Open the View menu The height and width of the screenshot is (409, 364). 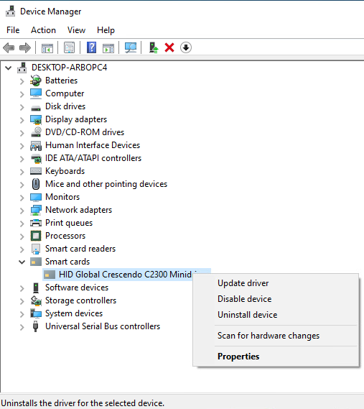76,30
